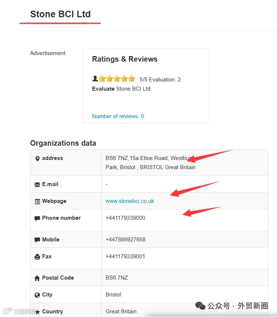
Task: Click the Postal Code row label
Action: tap(58, 278)
